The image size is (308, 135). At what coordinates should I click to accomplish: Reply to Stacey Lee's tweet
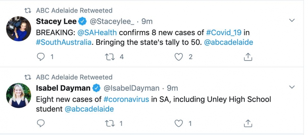click(x=41, y=57)
